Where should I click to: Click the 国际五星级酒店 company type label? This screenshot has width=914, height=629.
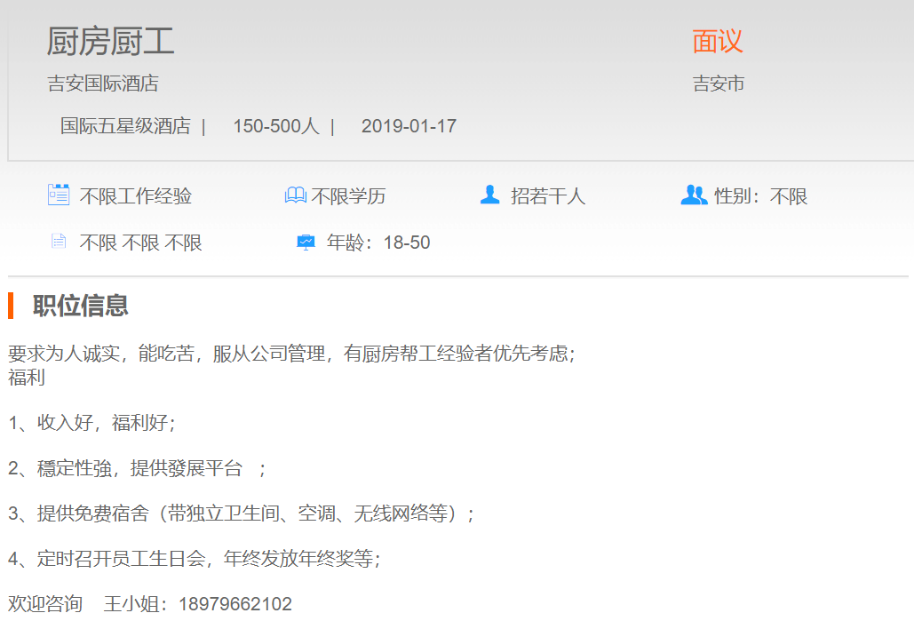(x=125, y=126)
